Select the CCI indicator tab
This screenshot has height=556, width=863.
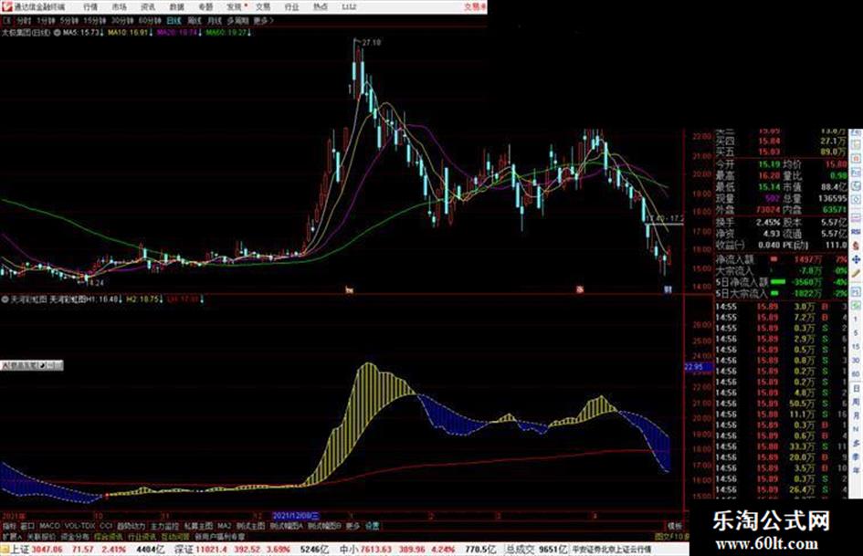click(x=106, y=526)
